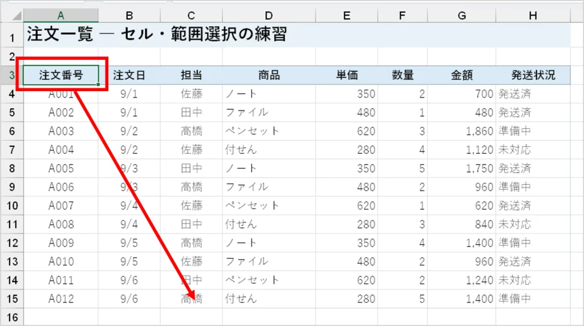Click the 担当 header cell
Image resolution: width=584 pixels, height=326 pixels.
tap(192, 75)
